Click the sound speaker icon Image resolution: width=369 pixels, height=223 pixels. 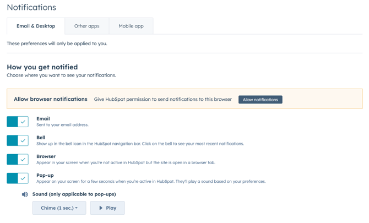[25, 194]
